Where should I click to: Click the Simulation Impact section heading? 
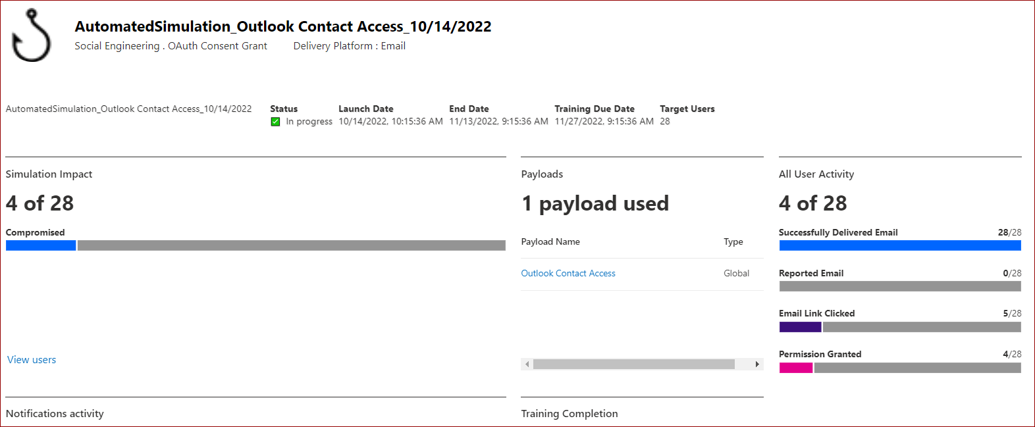click(x=49, y=174)
